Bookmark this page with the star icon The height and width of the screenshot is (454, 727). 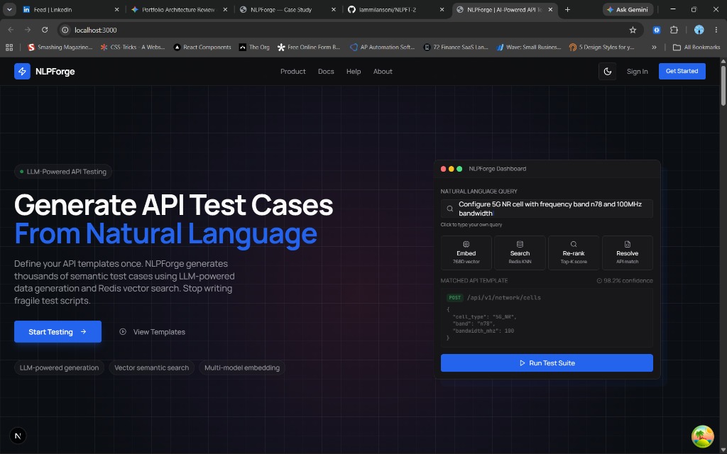tap(633, 30)
